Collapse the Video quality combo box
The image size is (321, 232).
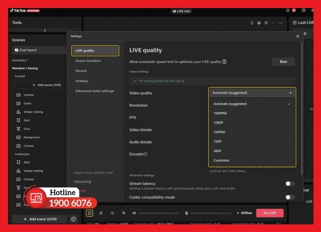tap(252, 93)
